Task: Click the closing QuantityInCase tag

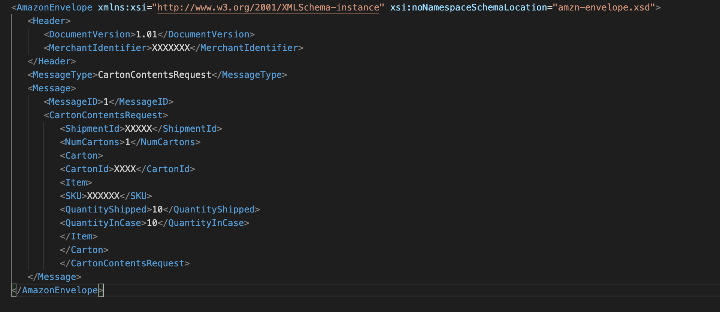Action: pos(203,223)
